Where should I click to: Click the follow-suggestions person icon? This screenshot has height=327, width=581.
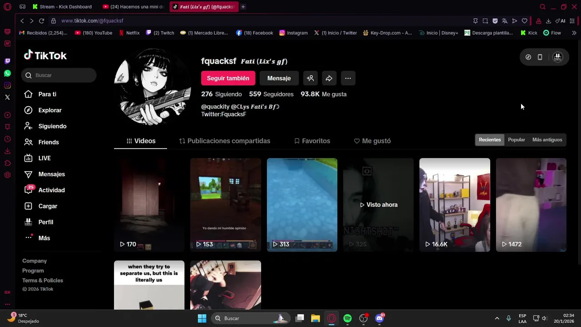coord(310,78)
